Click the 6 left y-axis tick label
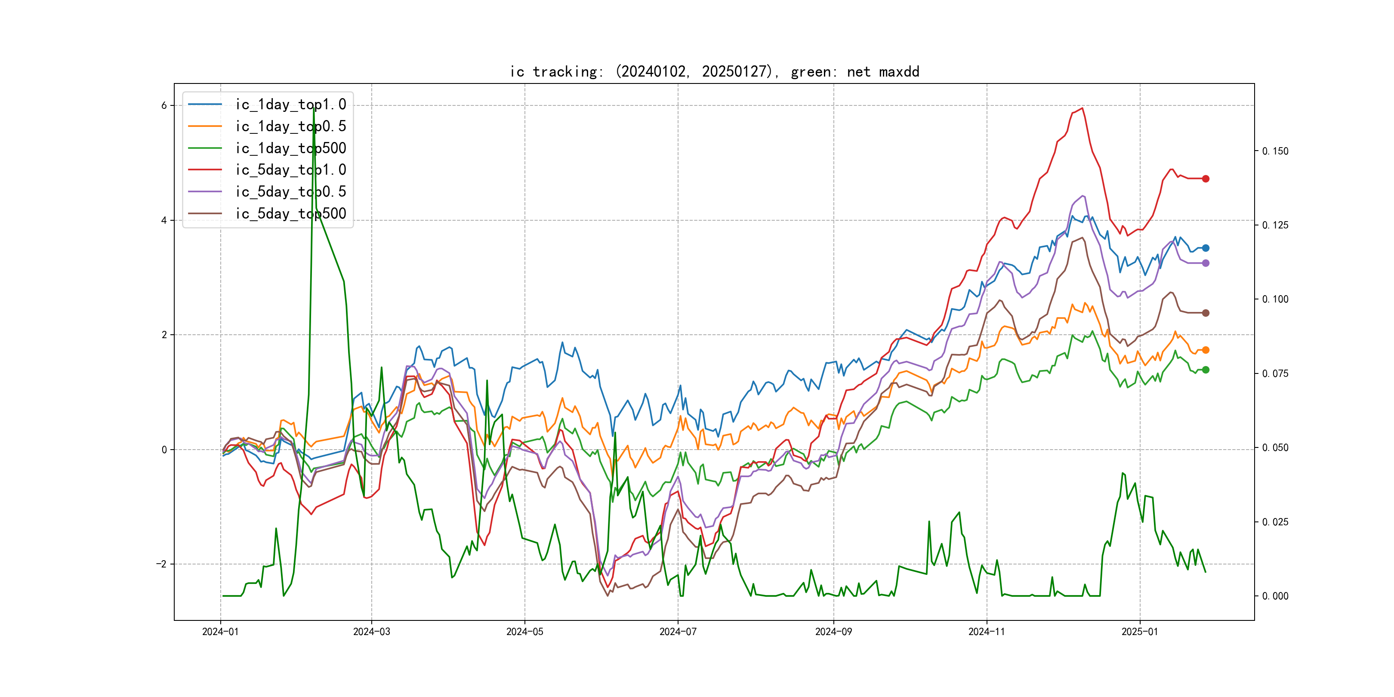Image resolution: width=1394 pixels, height=697 pixels. [164, 105]
